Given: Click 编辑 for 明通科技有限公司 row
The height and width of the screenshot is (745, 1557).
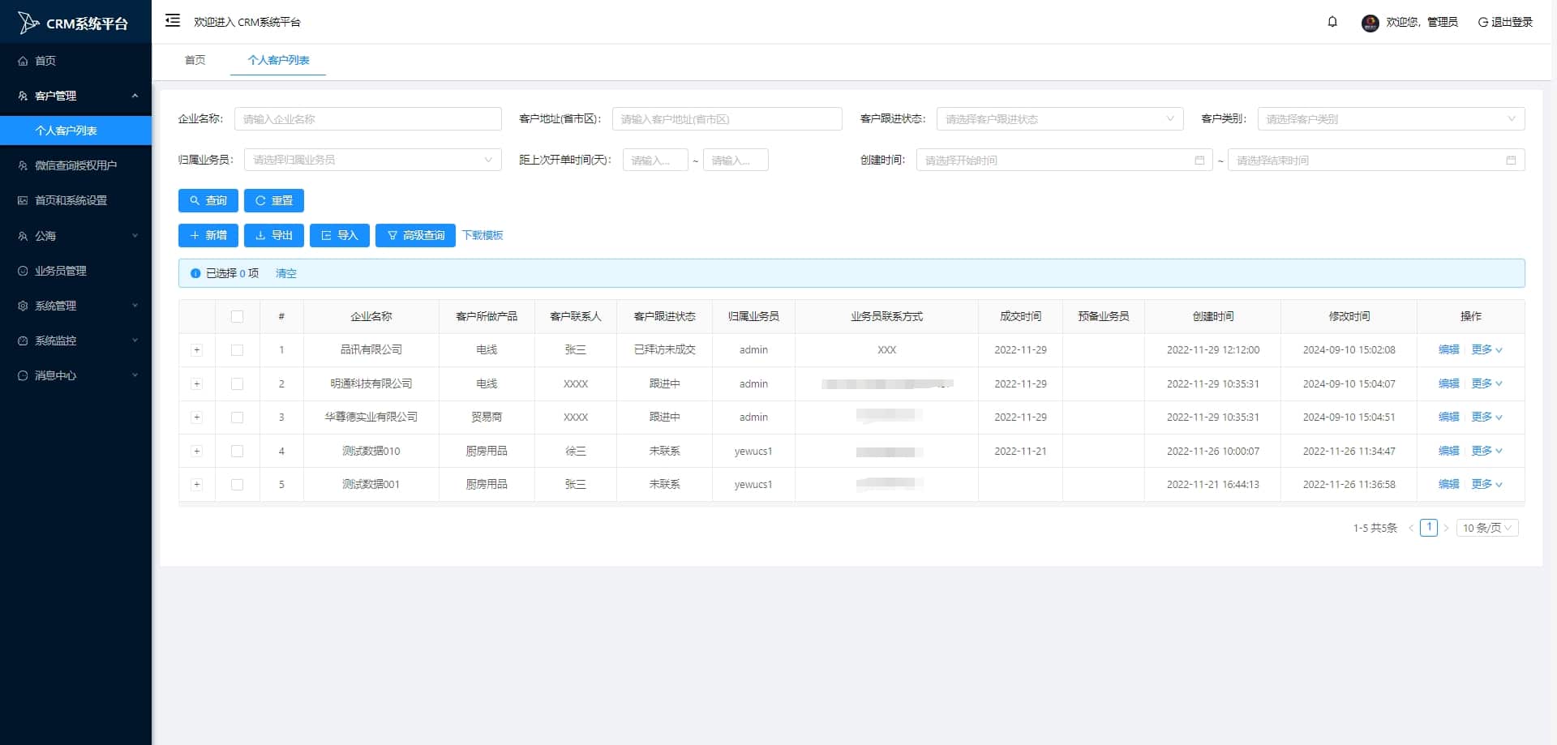Looking at the screenshot, I should (x=1448, y=383).
